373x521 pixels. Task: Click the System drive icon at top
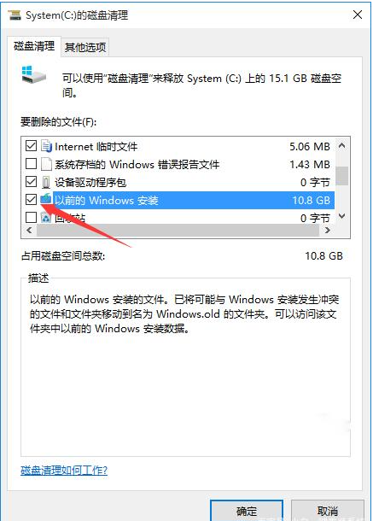pos(33,75)
